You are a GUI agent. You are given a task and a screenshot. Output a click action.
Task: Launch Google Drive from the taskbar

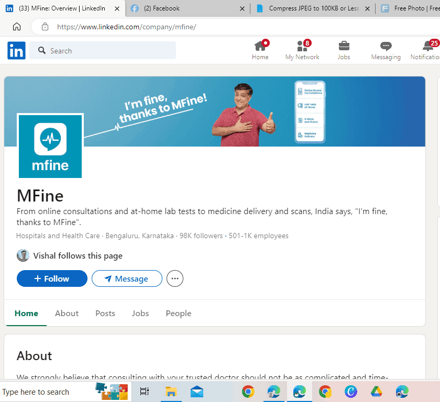(x=376, y=392)
